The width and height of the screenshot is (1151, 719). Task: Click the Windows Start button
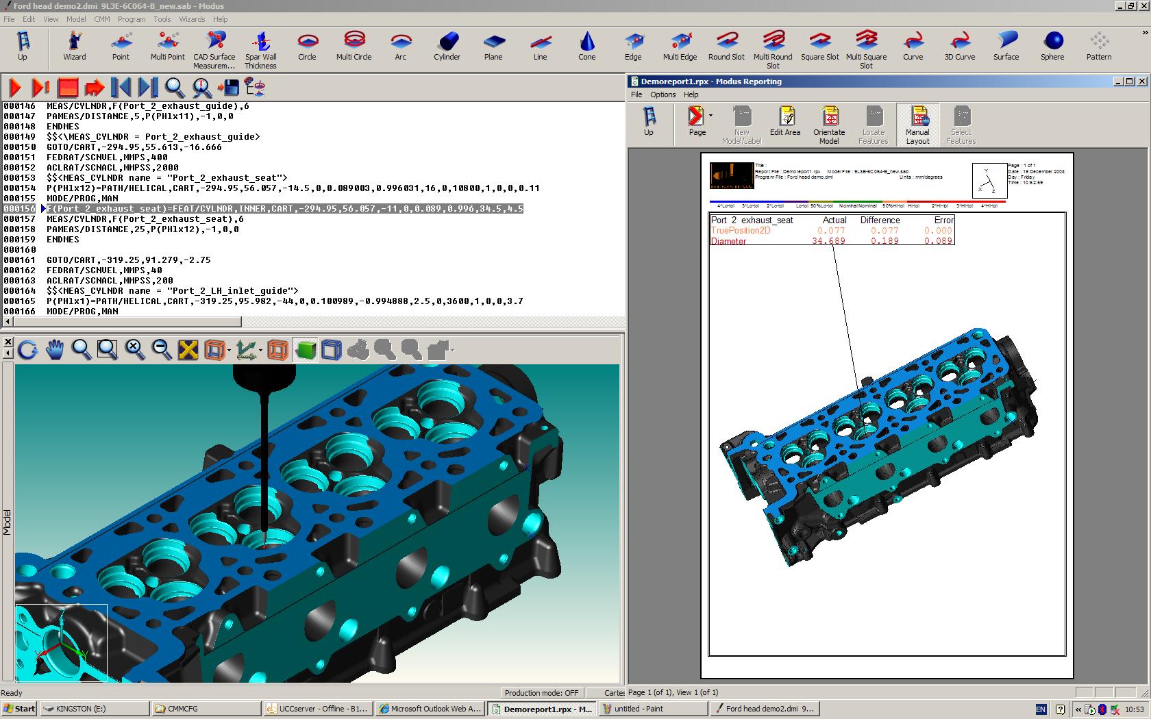click(x=19, y=709)
